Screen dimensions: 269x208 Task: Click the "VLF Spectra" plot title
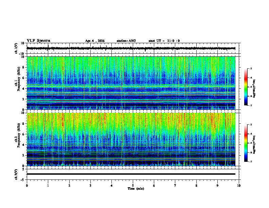39,41
